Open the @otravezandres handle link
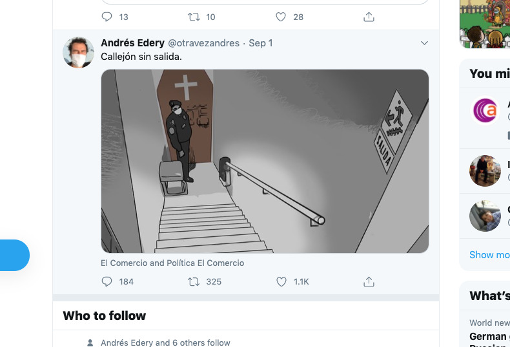The image size is (510, 347). point(203,43)
